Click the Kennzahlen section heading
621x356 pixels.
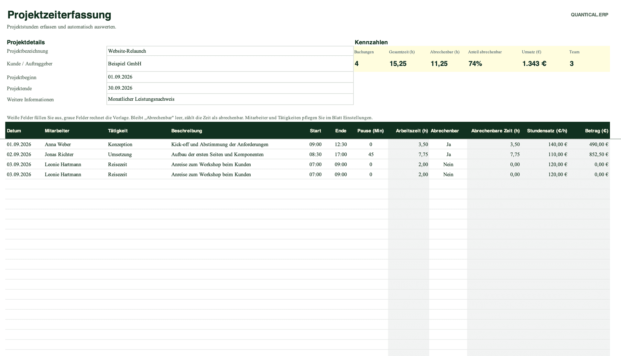(x=371, y=42)
